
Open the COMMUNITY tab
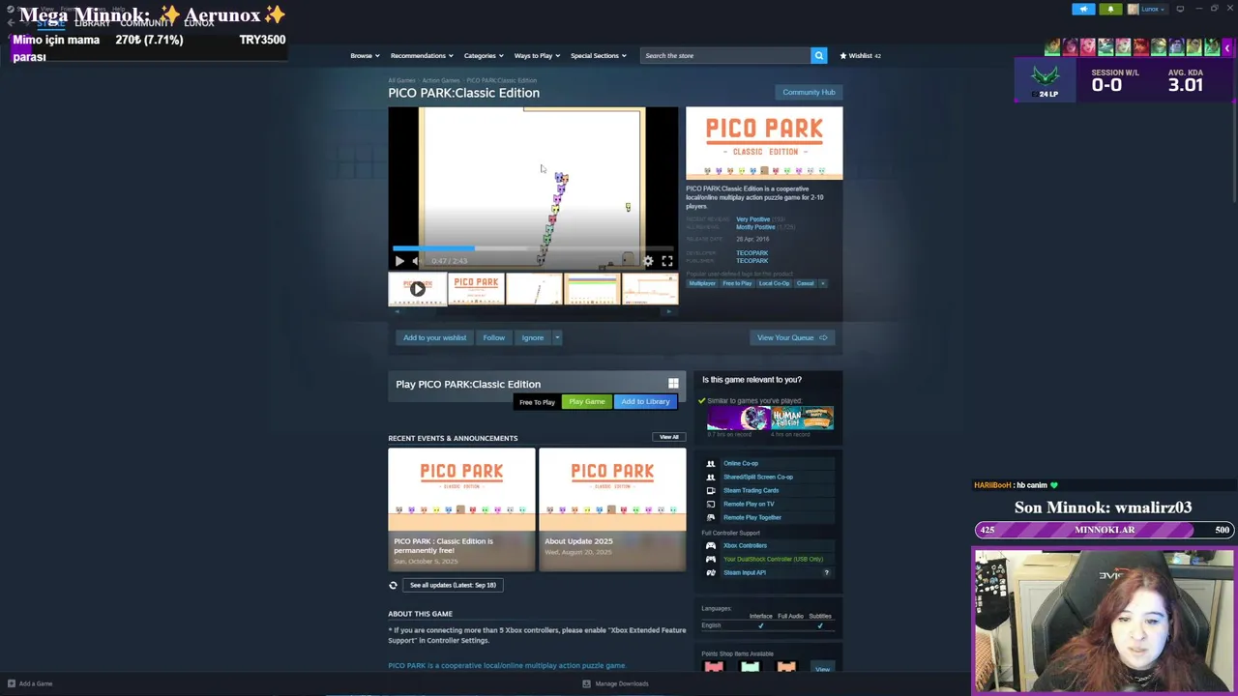pos(147,23)
